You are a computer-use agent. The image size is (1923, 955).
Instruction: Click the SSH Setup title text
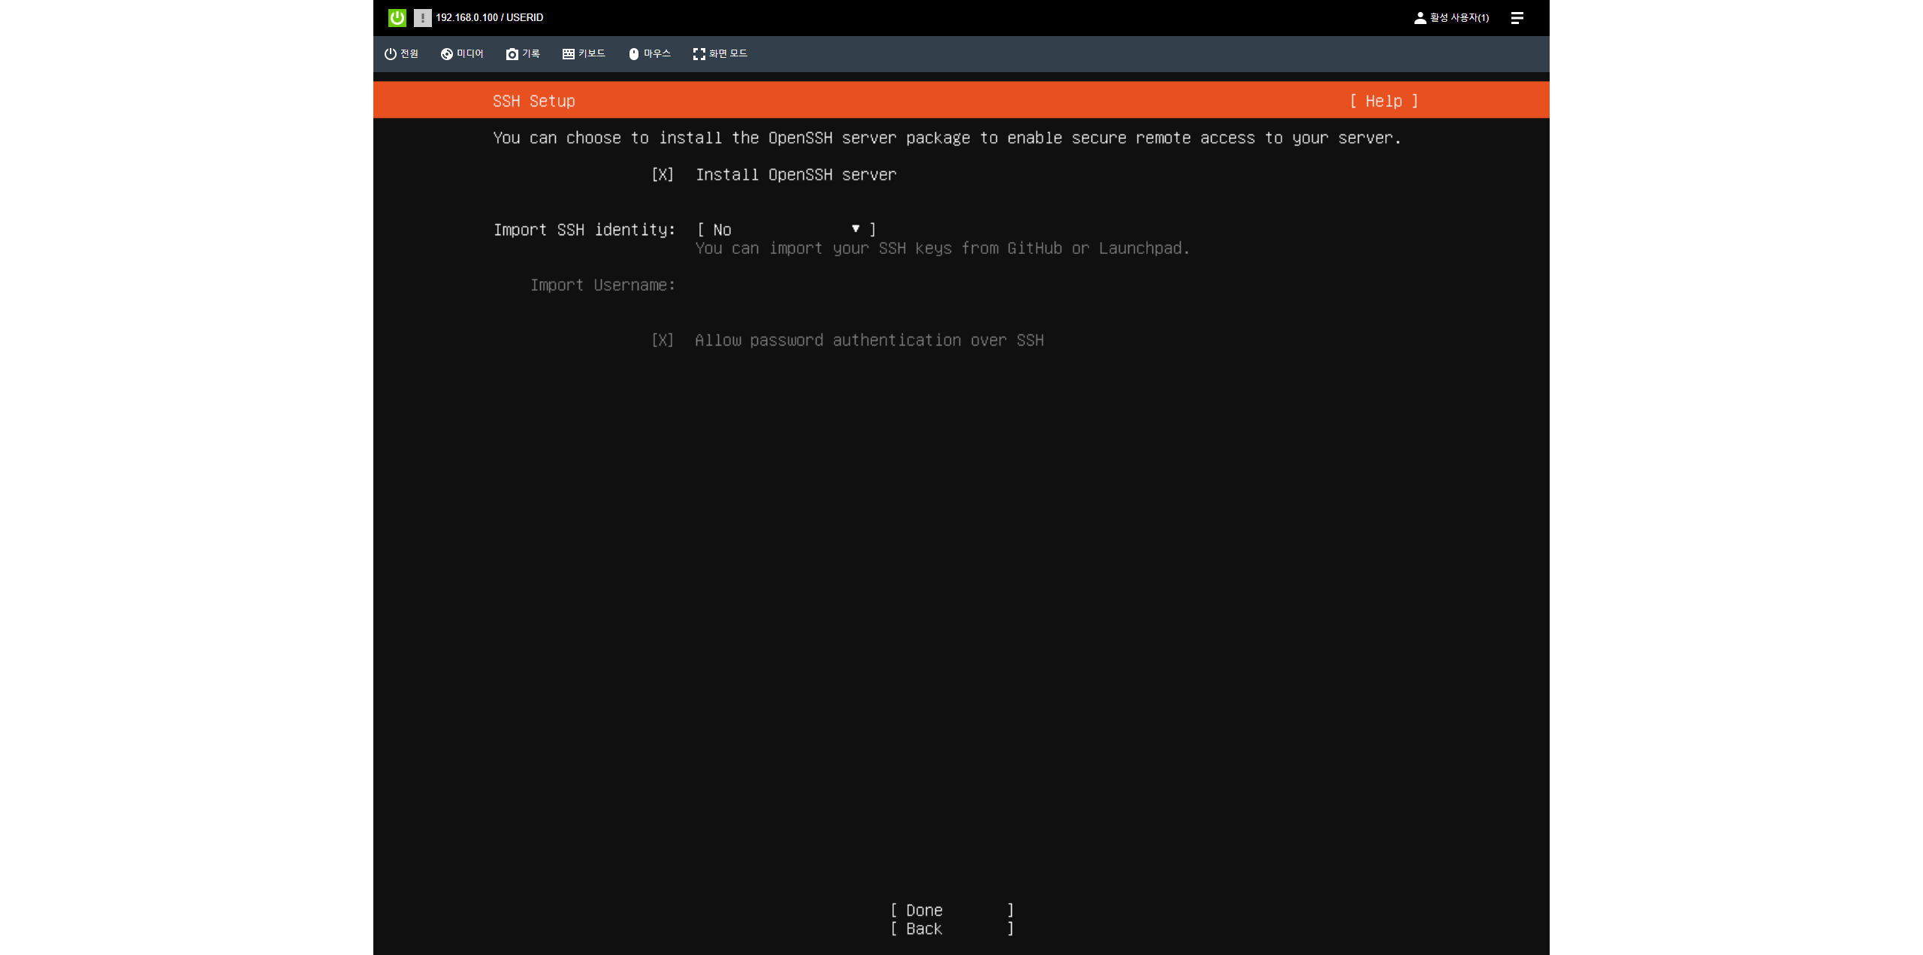[533, 101]
